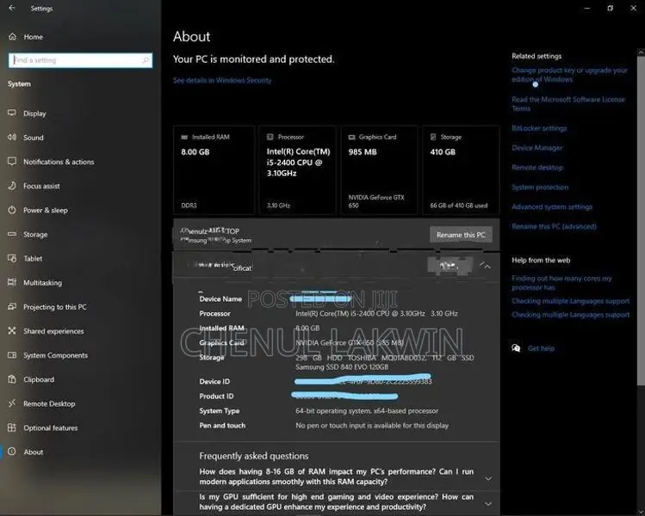Image resolution: width=645 pixels, height=516 pixels.
Task: Click the Graphics Card card icon
Action: click(x=351, y=138)
